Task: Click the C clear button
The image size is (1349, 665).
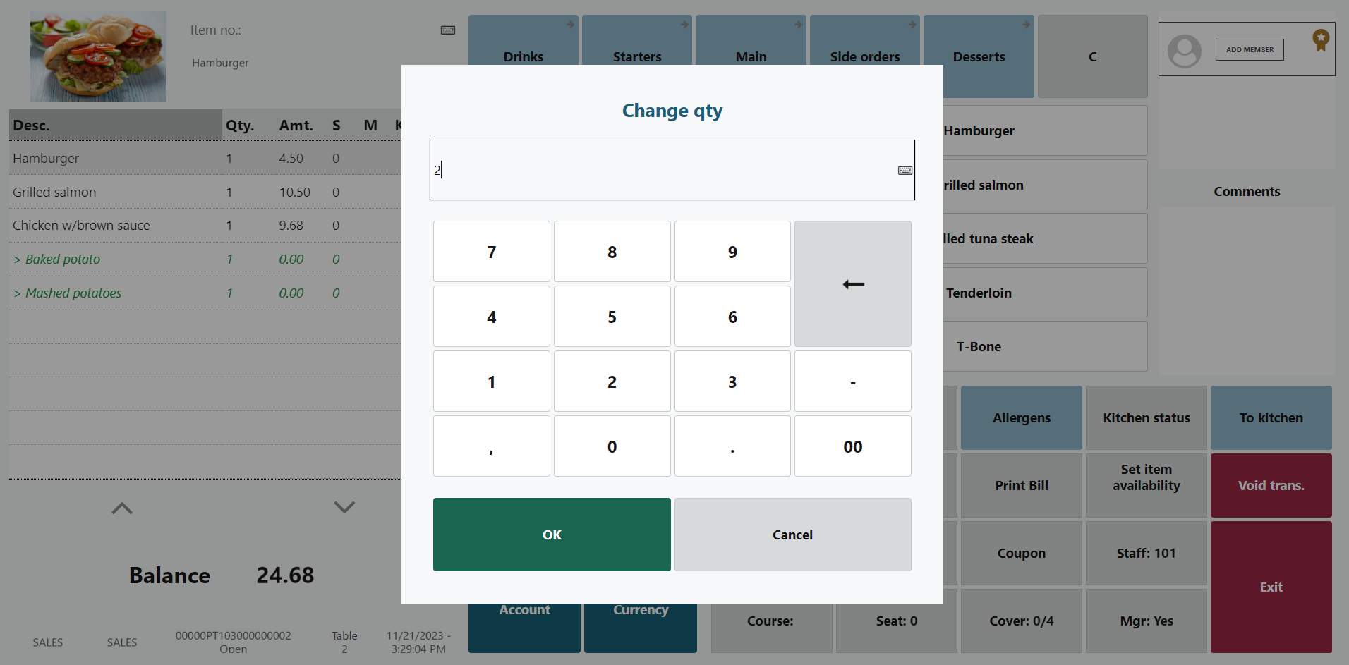Action: coord(1093,56)
